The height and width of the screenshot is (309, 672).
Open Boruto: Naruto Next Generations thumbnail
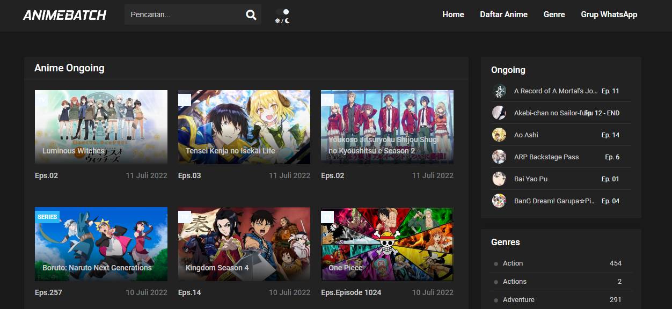(x=101, y=244)
